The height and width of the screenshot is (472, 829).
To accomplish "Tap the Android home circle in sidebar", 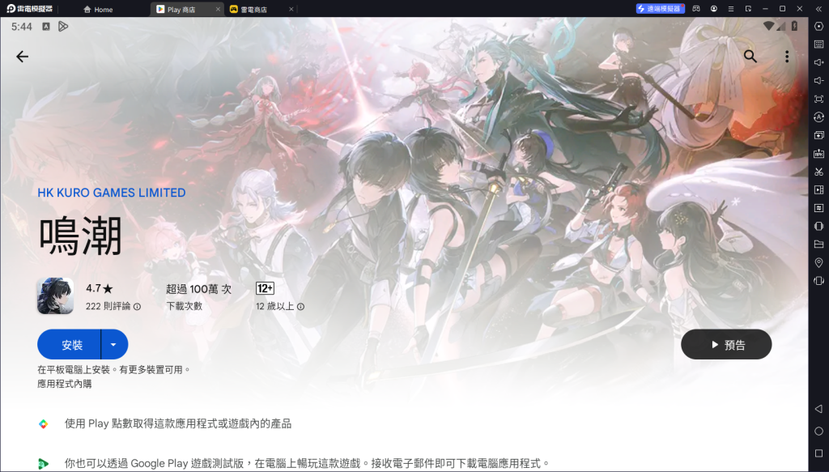I will [x=819, y=432].
